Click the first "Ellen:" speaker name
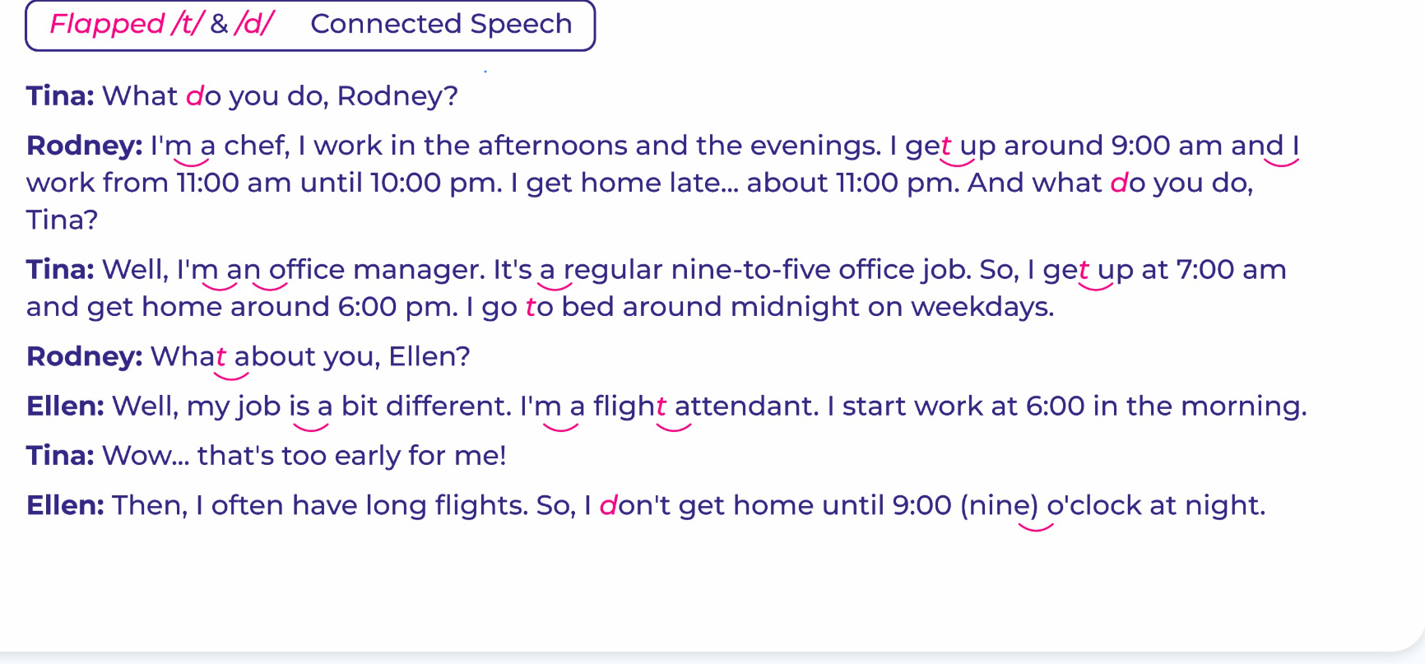Viewport: 1425px width, 664px height. pyautogui.click(x=65, y=406)
